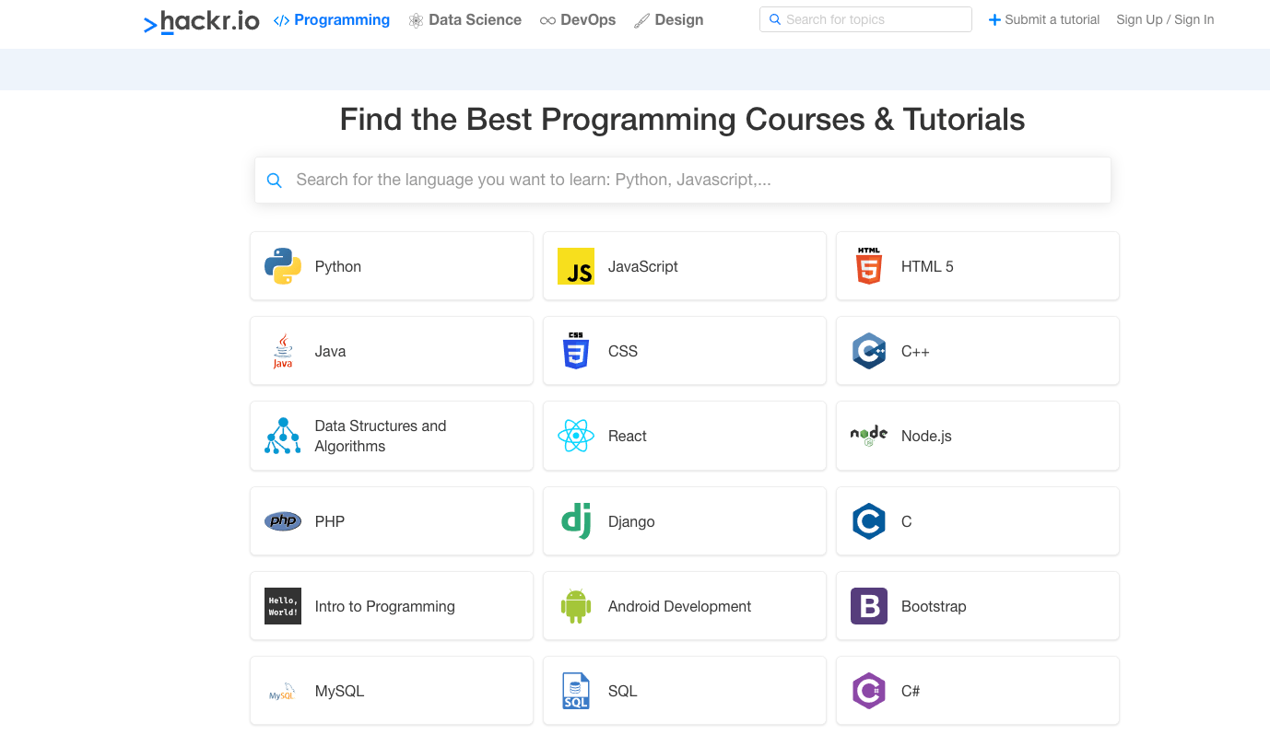
Task: Select the HTML 5 text label
Action: (927, 266)
